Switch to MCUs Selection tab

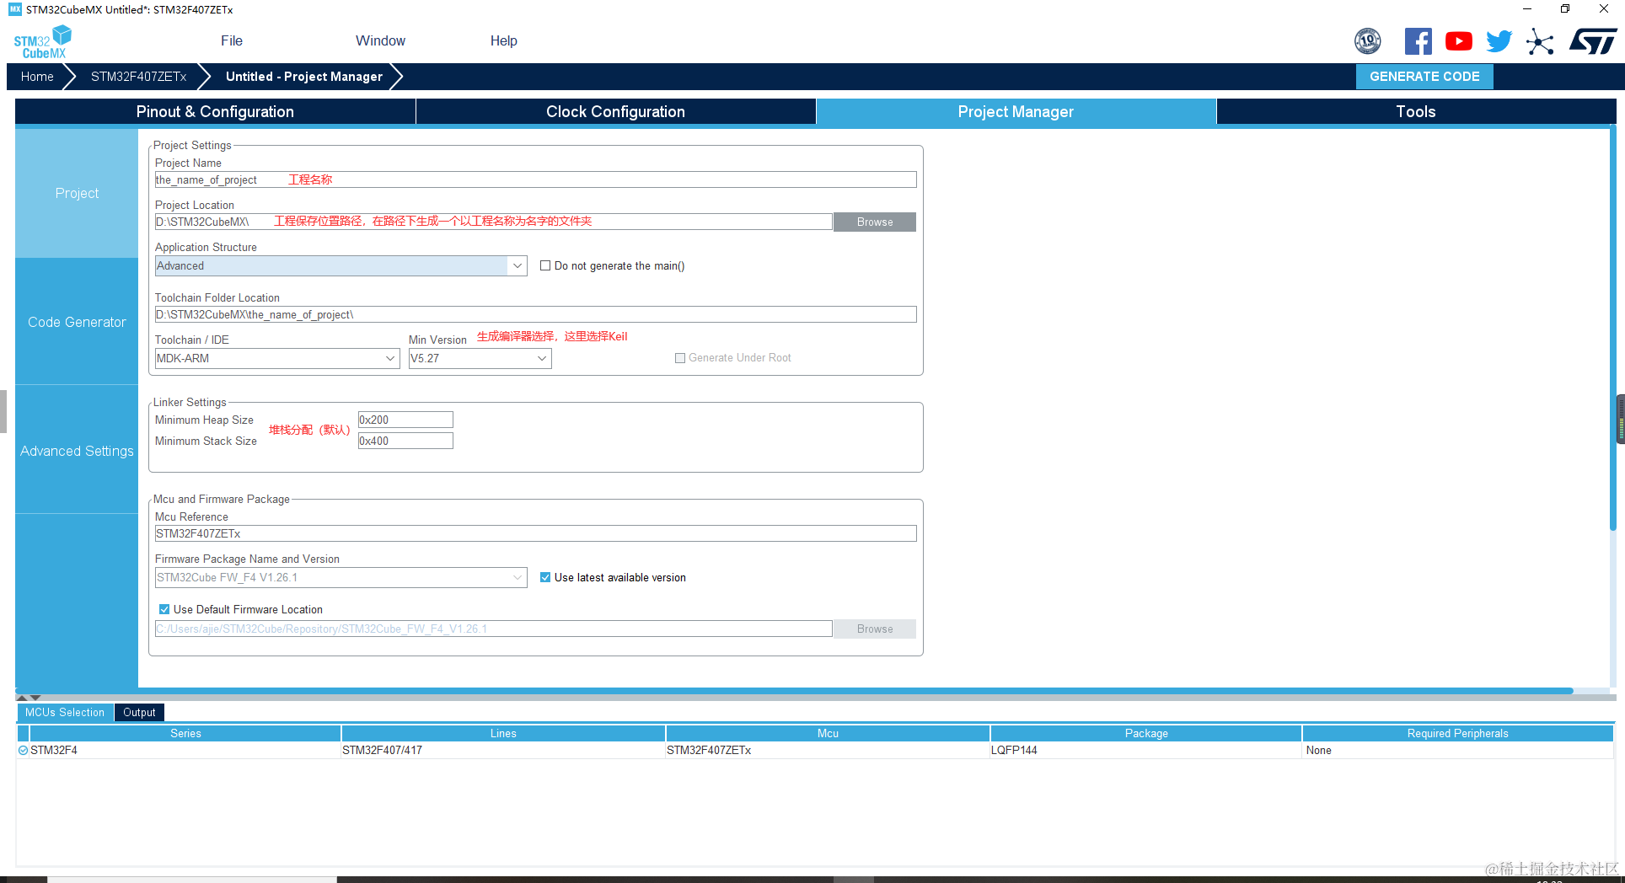tap(65, 712)
